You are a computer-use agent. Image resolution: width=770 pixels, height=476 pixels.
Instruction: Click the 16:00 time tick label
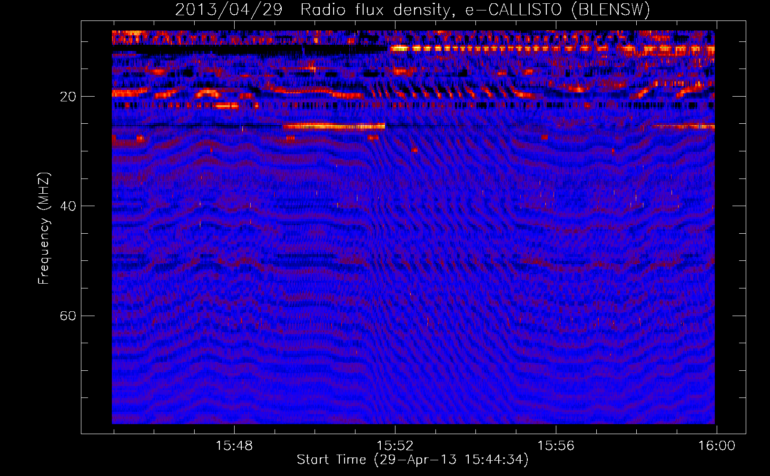[717, 446]
